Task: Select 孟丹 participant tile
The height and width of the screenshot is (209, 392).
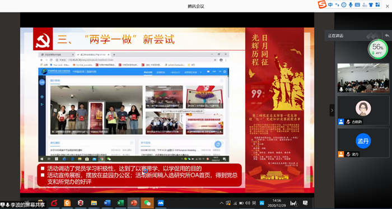Action: [x=363, y=143]
